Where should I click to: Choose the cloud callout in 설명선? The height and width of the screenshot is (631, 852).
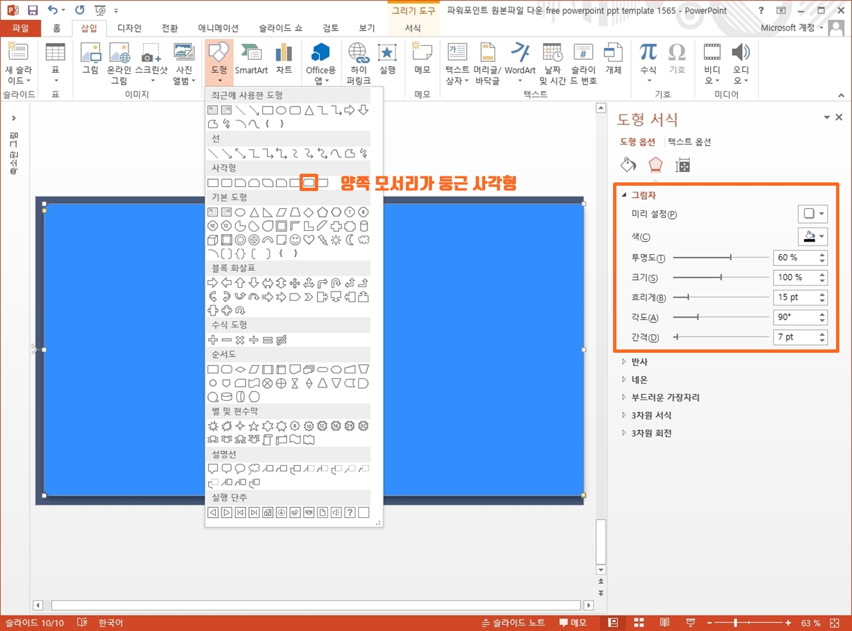[x=254, y=469]
